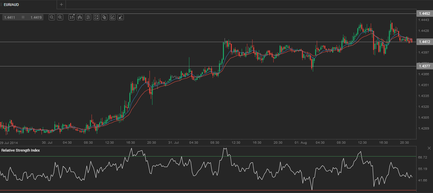433x193 pixels.
Task: Click the 1.4411 bid price
Action: 10,17
